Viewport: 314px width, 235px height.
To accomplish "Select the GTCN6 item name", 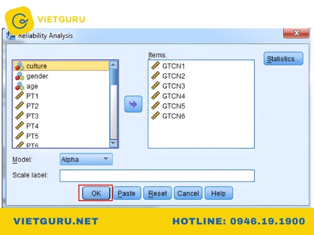I will tap(173, 116).
